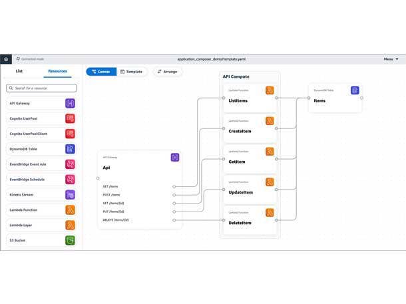Image resolution: width=406 pixels, height=304 pixels.
Task: Click the DELETE /items/{id} route port
Action: 174,220
